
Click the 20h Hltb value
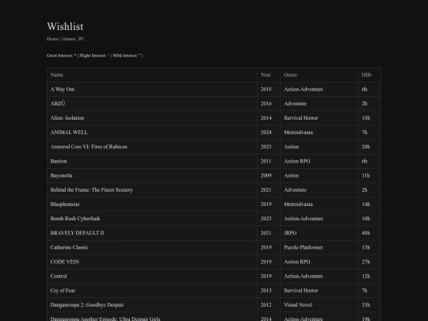pyautogui.click(x=365, y=147)
